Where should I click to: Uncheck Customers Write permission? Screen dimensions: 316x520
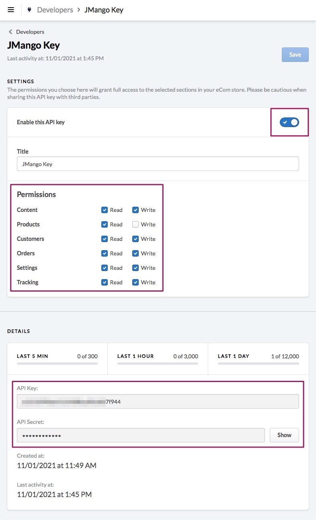pos(135,239)
